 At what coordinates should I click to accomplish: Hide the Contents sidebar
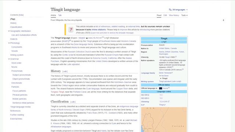click(21, 15)
